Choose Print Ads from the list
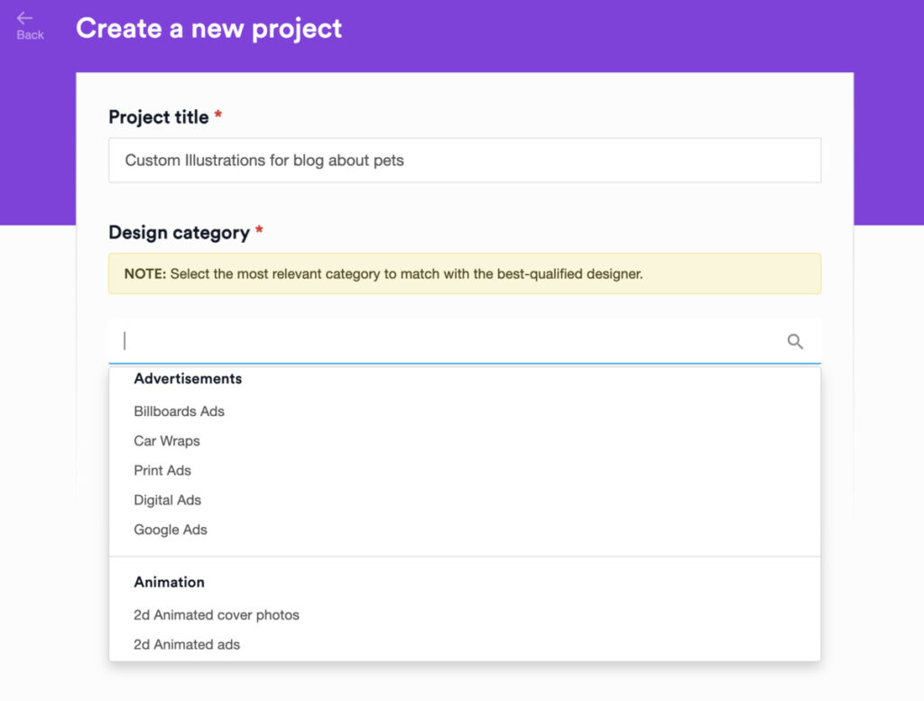The width and height of the screenshot is (924, 701). click(x=162, y=470)
